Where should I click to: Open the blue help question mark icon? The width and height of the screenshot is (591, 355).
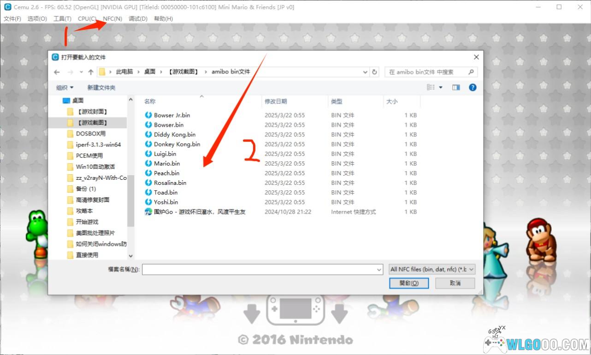click(x=473, y=87)
